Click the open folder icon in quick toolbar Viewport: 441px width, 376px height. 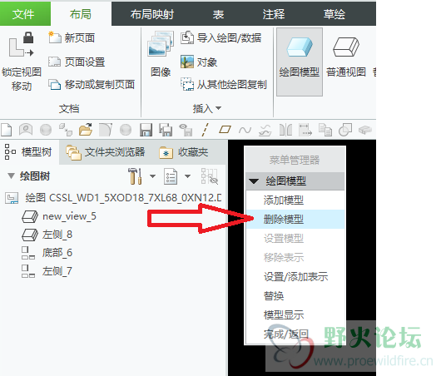pos(86,130)
